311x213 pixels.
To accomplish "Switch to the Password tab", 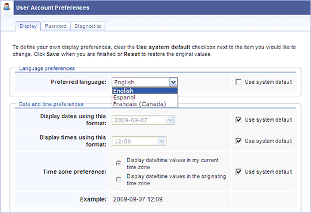I will coord(55,26).
